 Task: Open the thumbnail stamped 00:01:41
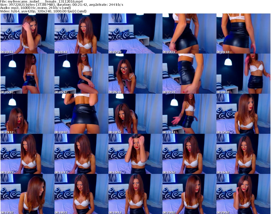pyautogui.click(x=82, y=34)
